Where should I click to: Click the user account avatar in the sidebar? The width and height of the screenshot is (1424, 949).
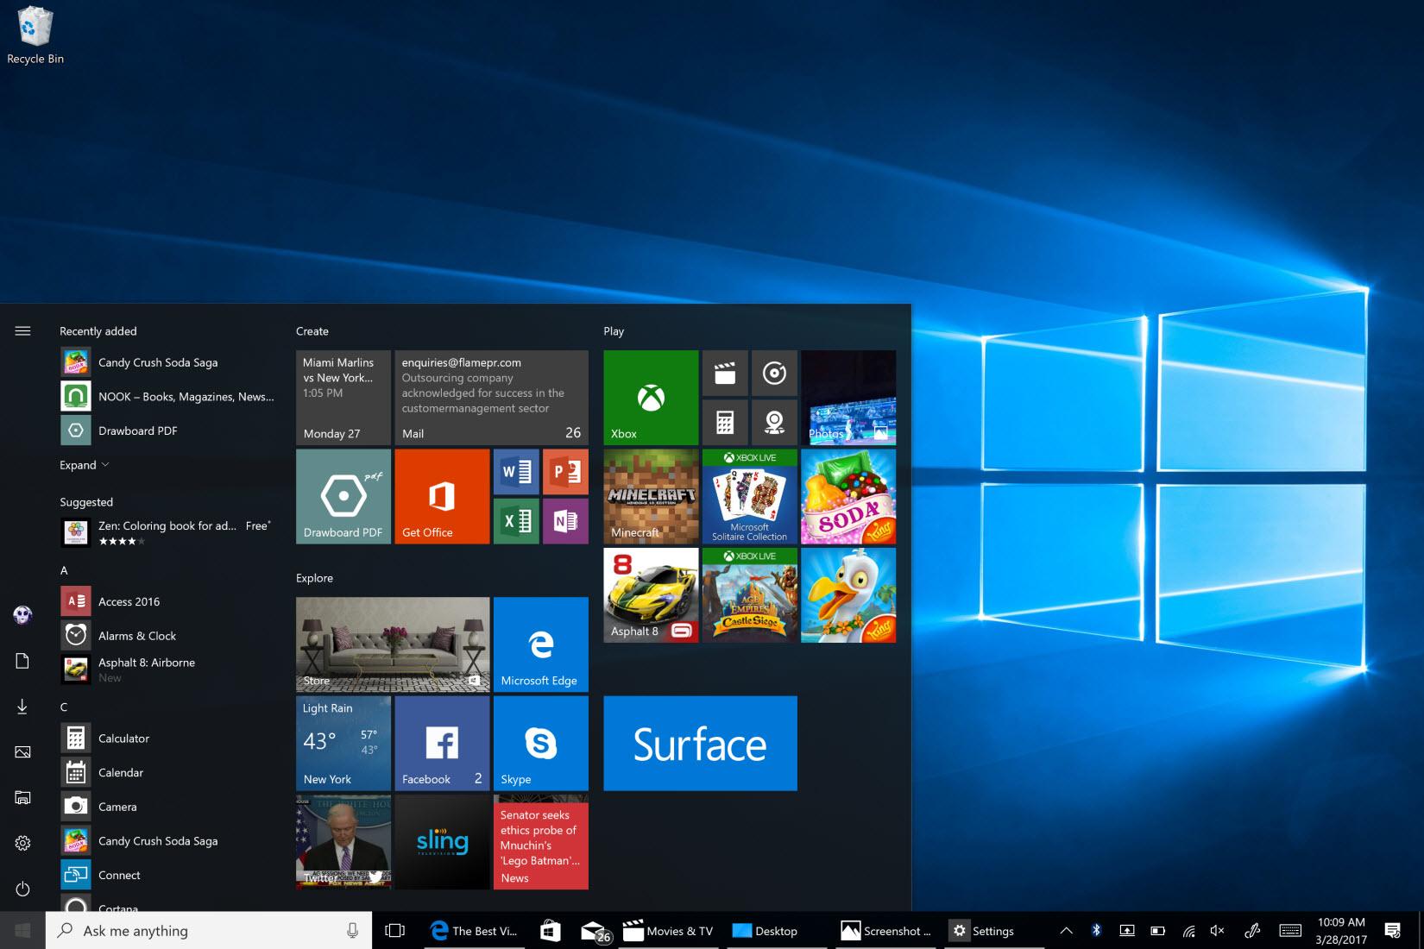(22, 614)
